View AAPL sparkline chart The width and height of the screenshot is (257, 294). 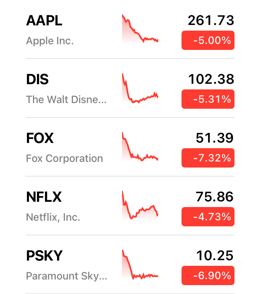[140, 29]
